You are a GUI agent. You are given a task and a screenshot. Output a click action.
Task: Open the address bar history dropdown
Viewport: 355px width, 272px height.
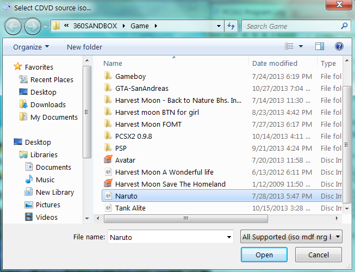pyautogui.click(x=219, y=26)
